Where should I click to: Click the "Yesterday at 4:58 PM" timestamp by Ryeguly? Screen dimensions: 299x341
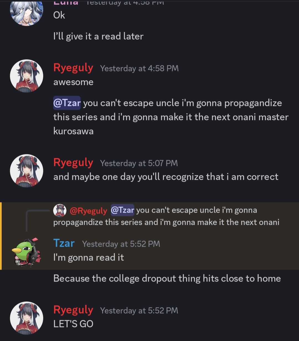pyautogui.click(x=139, y=68)
